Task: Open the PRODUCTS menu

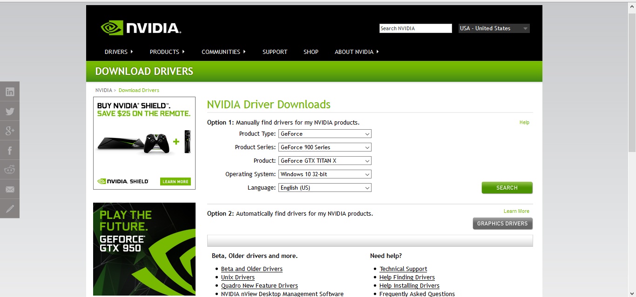Action: 167,52
